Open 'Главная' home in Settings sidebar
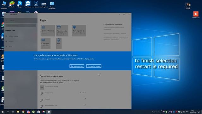Image resolution: width=202 pixels, height=114 pixels. tap(21, 20)
